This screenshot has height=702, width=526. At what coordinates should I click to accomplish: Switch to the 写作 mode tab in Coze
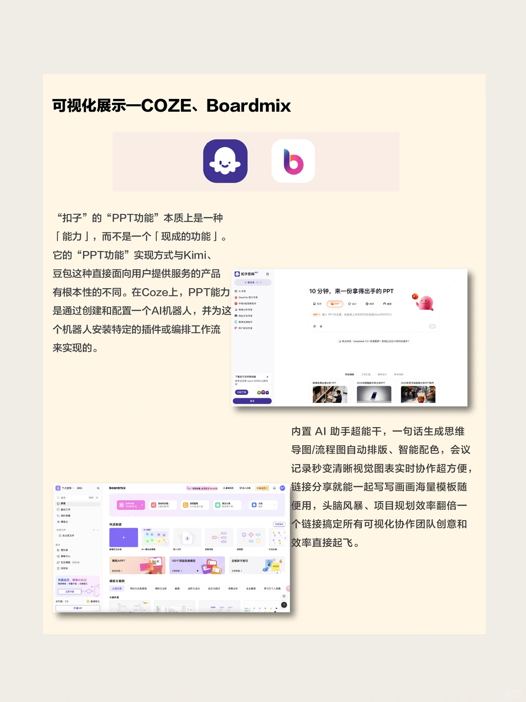(x=317, y=304)
